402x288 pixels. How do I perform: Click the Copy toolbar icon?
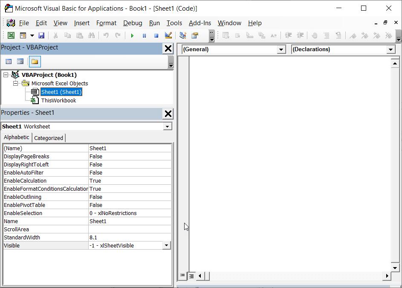[x=67, y=35]
